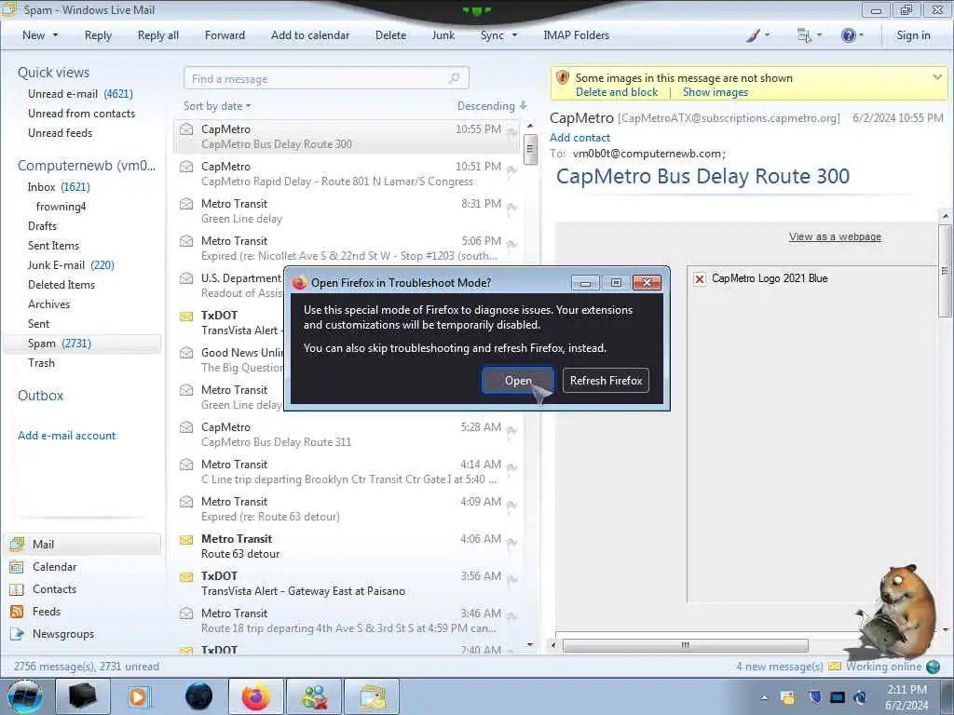Click the message list vertical scrollbar thumb
This screenshot has width=954, height=715.
(x=530, y=149)
